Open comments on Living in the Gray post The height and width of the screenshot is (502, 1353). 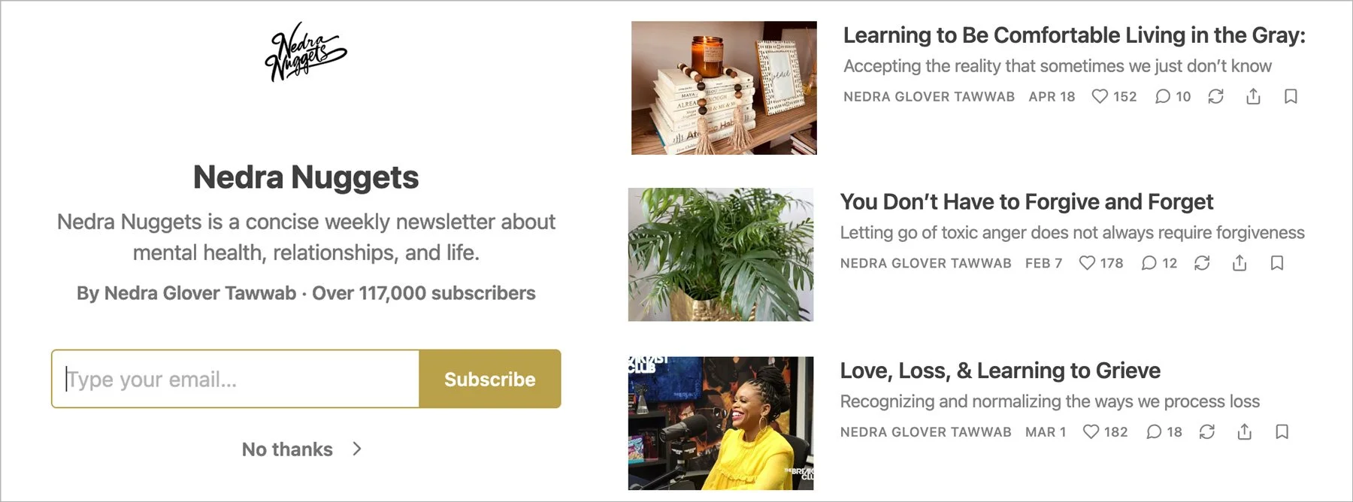(1173, 96)
